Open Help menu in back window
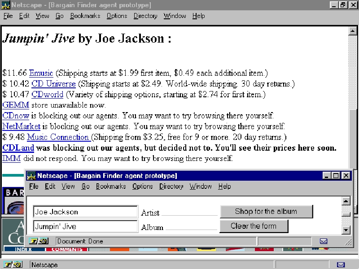This screenshot has height=269, width=359. click(198, 16)
